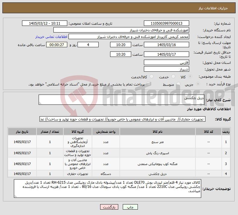238x215 pixels.
Task: Click the توضیحات خریدار text area
Action: tap(107, 189)
